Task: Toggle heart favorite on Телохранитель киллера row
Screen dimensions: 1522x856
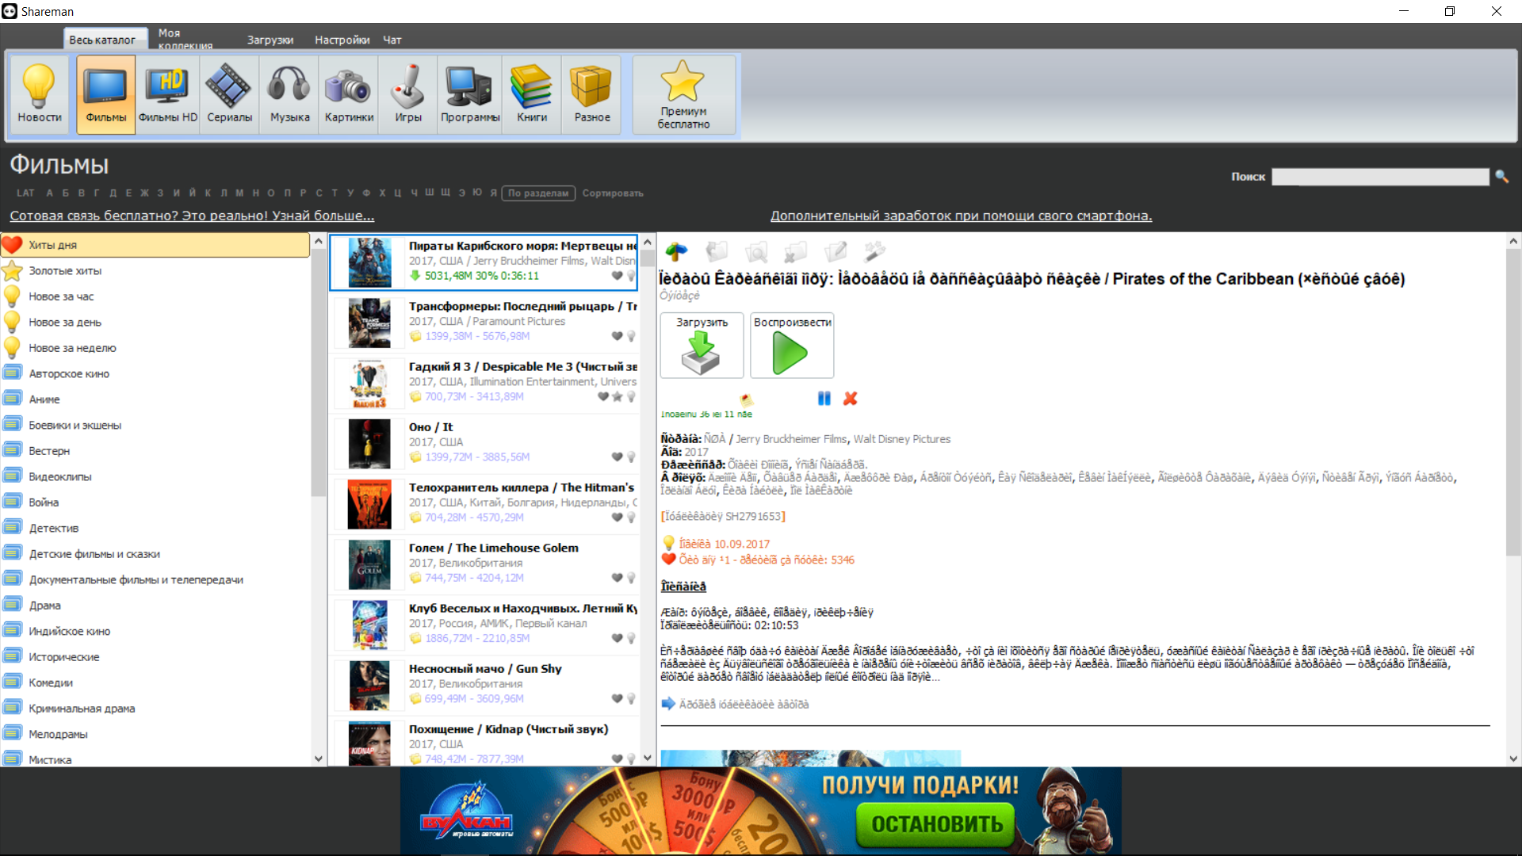Action: (x=617, y=517)
